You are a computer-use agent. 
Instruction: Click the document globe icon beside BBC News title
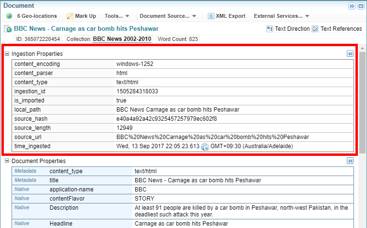[x=8, y=29]
